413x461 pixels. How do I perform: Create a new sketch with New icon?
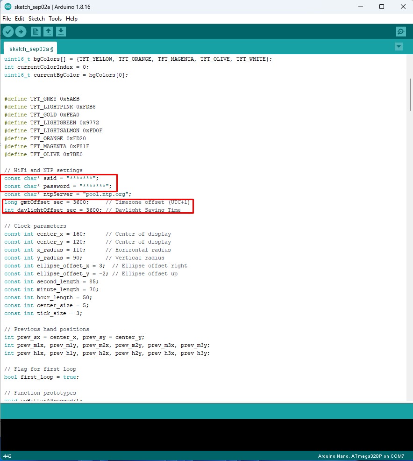[x=36, y=31]
